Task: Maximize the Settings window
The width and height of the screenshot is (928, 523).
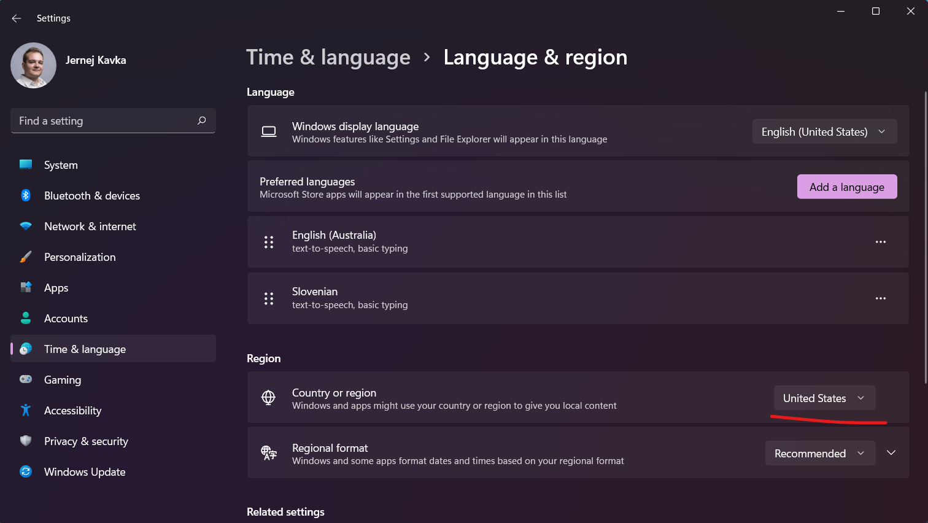Action: [876, 11]
